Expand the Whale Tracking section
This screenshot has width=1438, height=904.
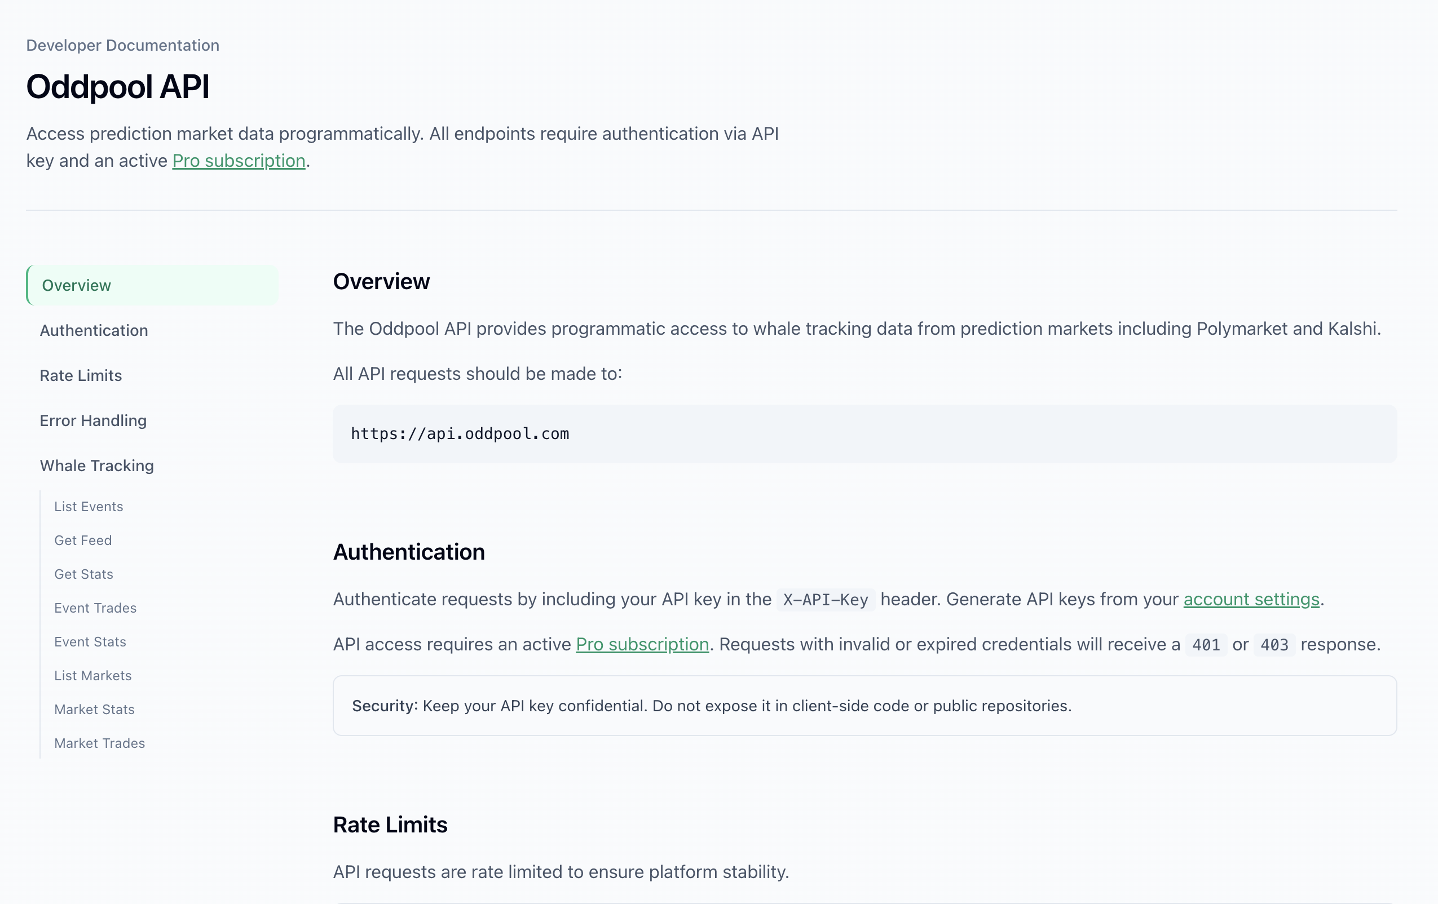pyautogui.click(x=97, y=466)
